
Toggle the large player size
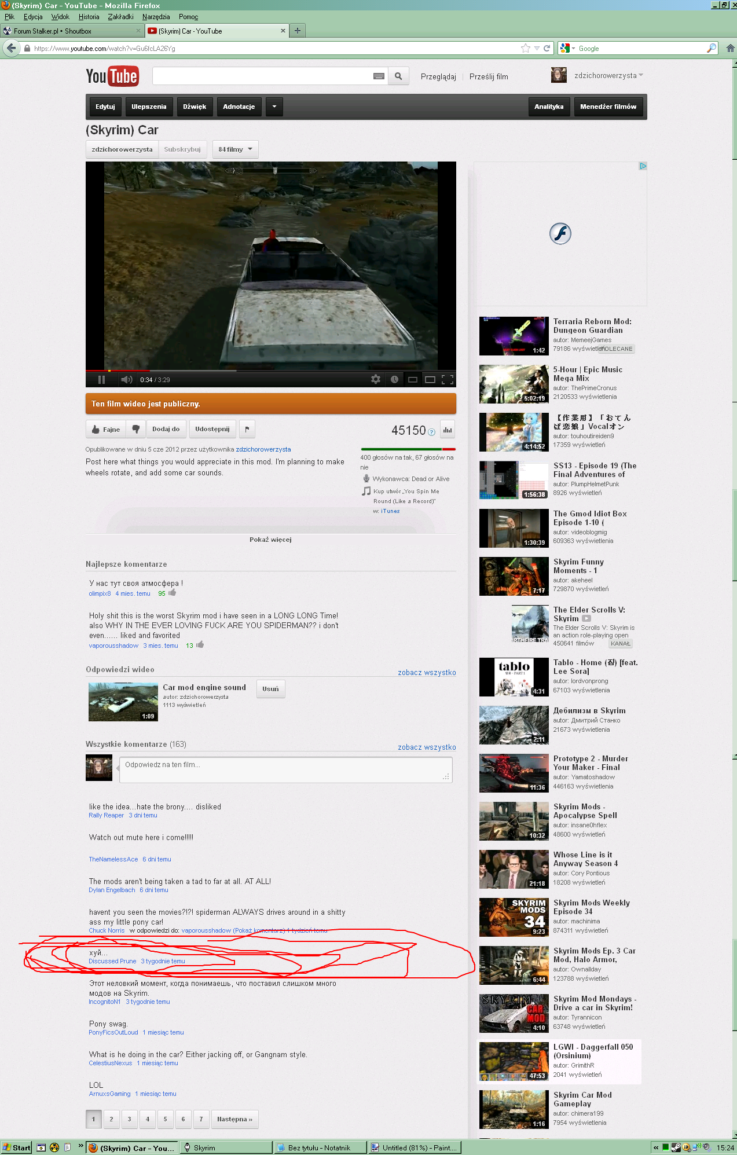pos(430,380)
